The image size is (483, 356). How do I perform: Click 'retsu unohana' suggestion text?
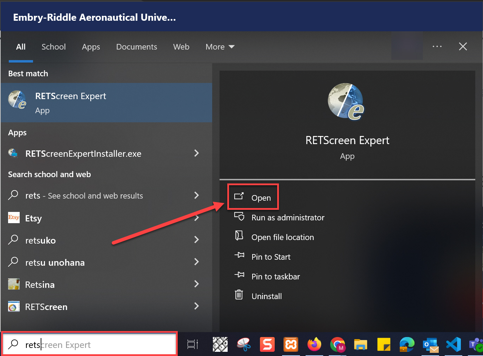55,263
